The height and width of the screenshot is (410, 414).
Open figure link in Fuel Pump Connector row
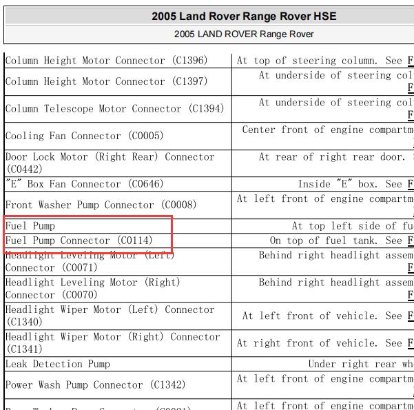(411, 240)
